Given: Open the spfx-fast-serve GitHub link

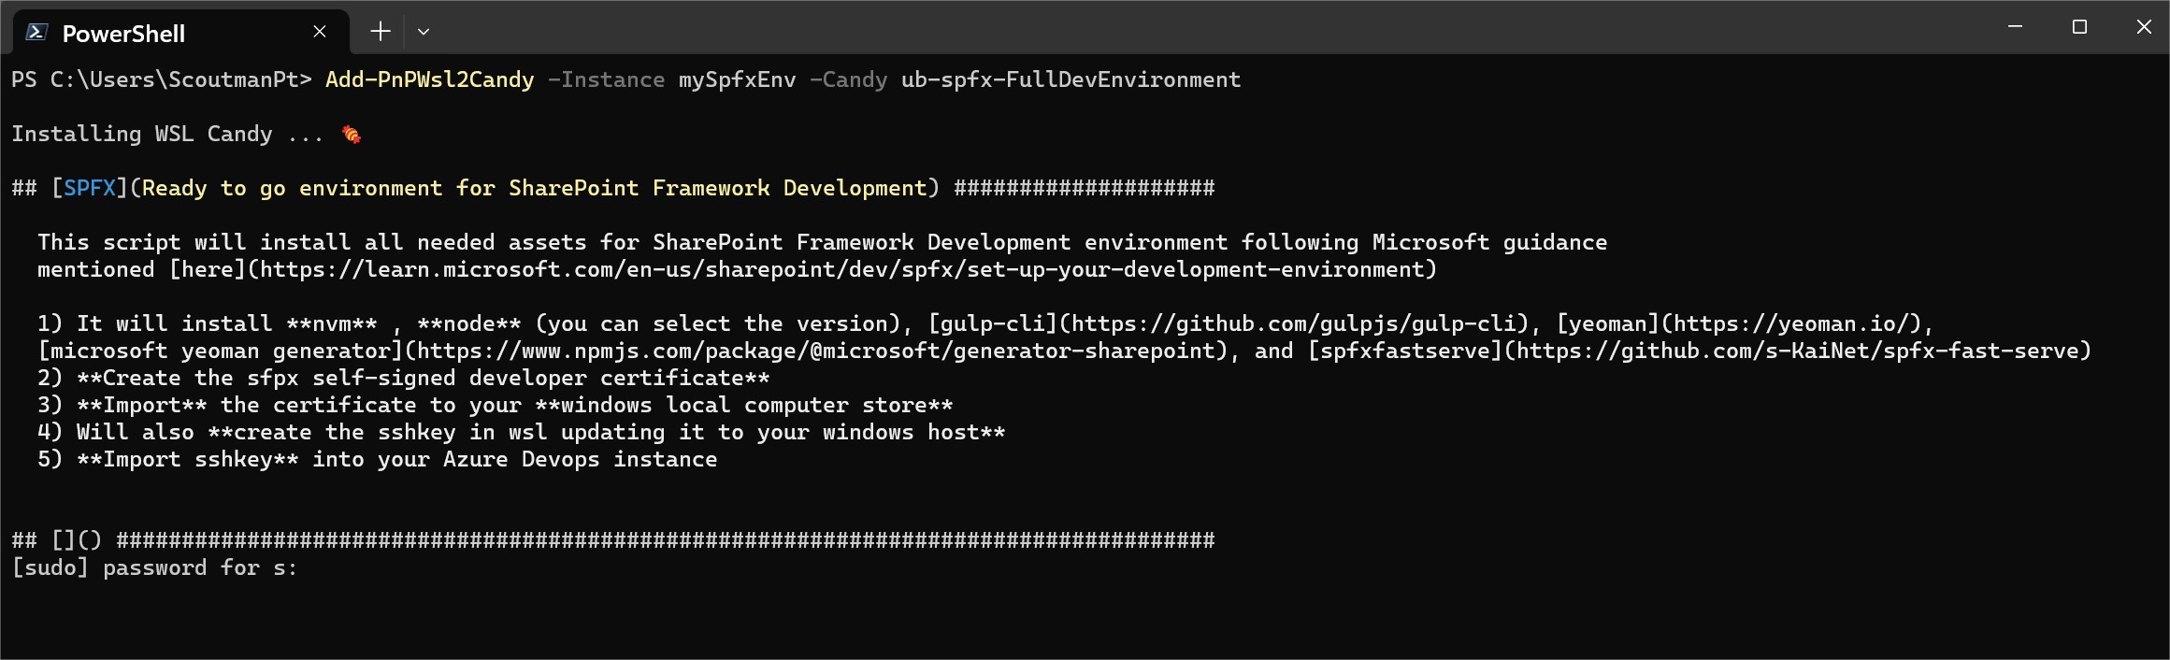Looking at the screenshot, I should pos(1797,352).
